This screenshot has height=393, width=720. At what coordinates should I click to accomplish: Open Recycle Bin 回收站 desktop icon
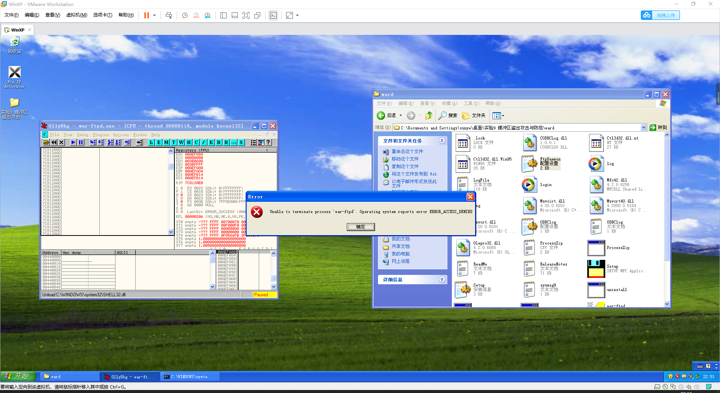tap(15, 45)
